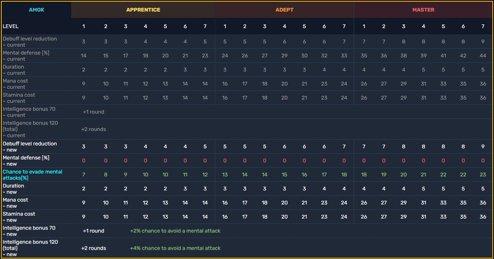Click new mental defense 0 at Master 7
Screen dimensions: 494x259
483,161
